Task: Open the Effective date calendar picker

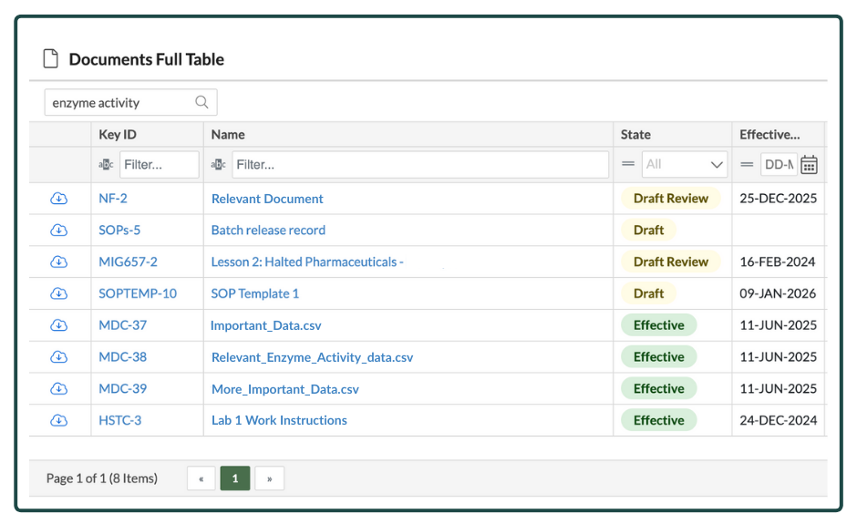Action: [x=809, y=165]
